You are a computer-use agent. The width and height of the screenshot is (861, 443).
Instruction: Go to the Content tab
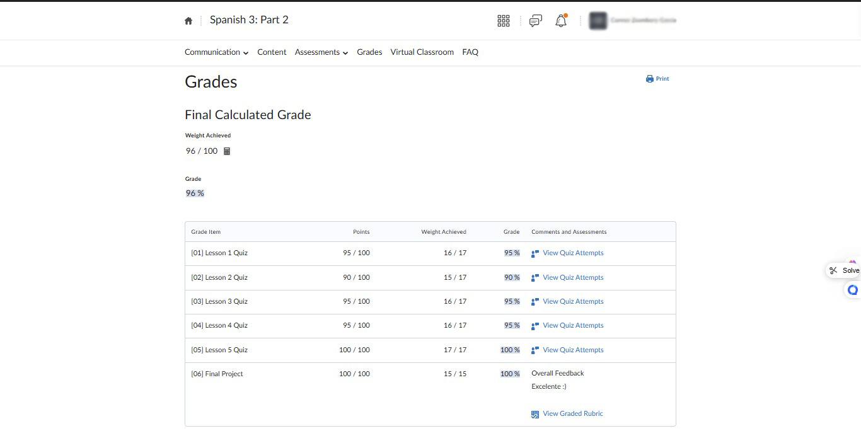(x=272, y=52)
